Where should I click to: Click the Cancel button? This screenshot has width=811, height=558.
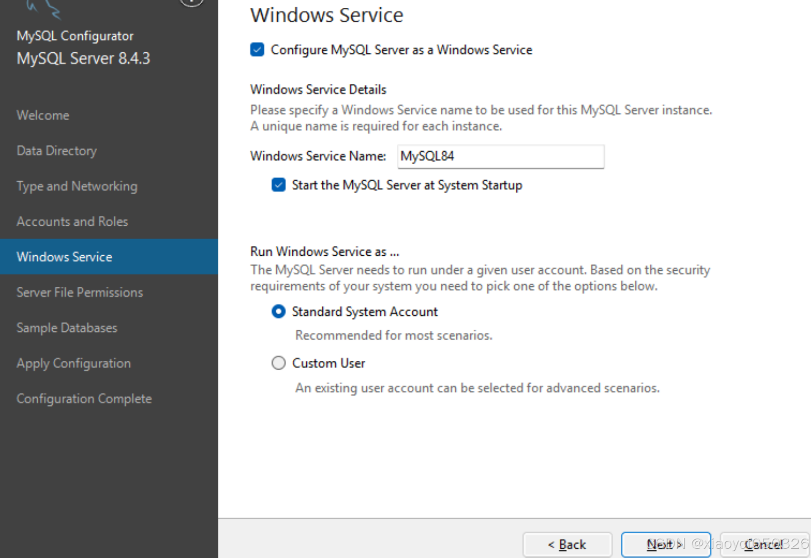point(765,545)
